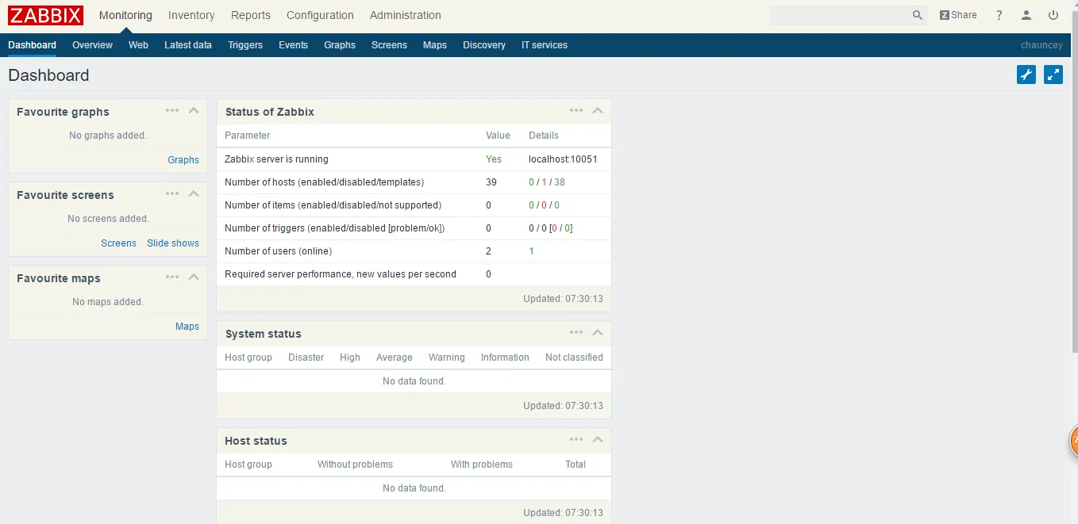Click the localhost:10051 details value
Viewport: 1078px width, 524px height.
point(563,159)
